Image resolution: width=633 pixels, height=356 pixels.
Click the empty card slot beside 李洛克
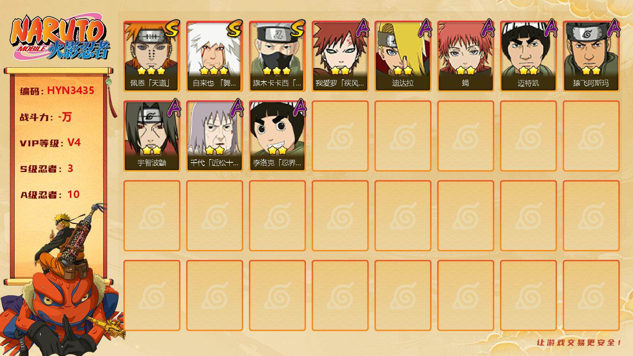[x=340, y=136]
